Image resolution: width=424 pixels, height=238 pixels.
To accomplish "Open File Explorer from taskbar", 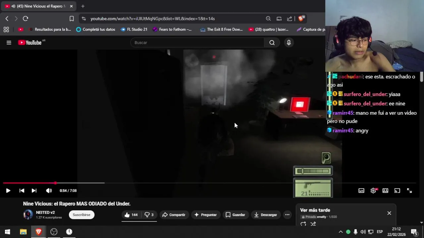I will (x=23, y=232).
